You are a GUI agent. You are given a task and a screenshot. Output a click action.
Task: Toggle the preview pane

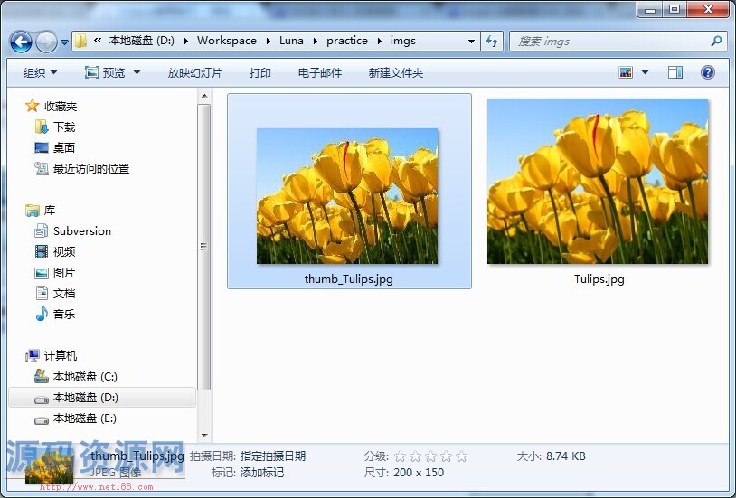pos(675,72)
